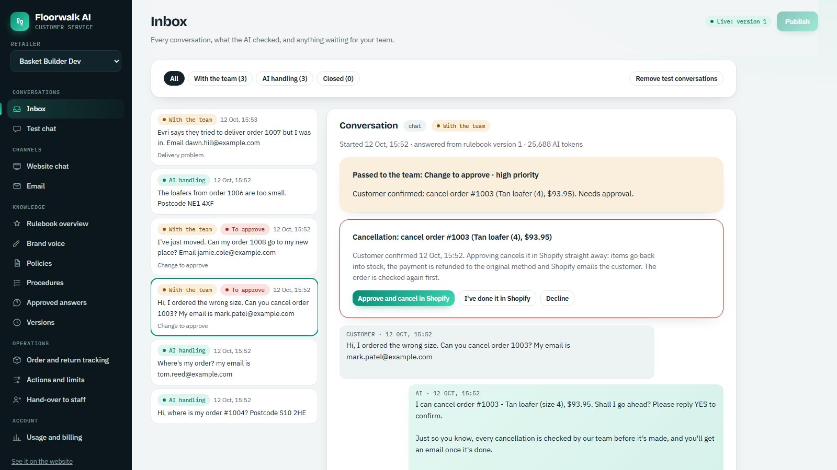Open the Basket Builder Dev retailer dropdown
837x470 pixels.
66,61
